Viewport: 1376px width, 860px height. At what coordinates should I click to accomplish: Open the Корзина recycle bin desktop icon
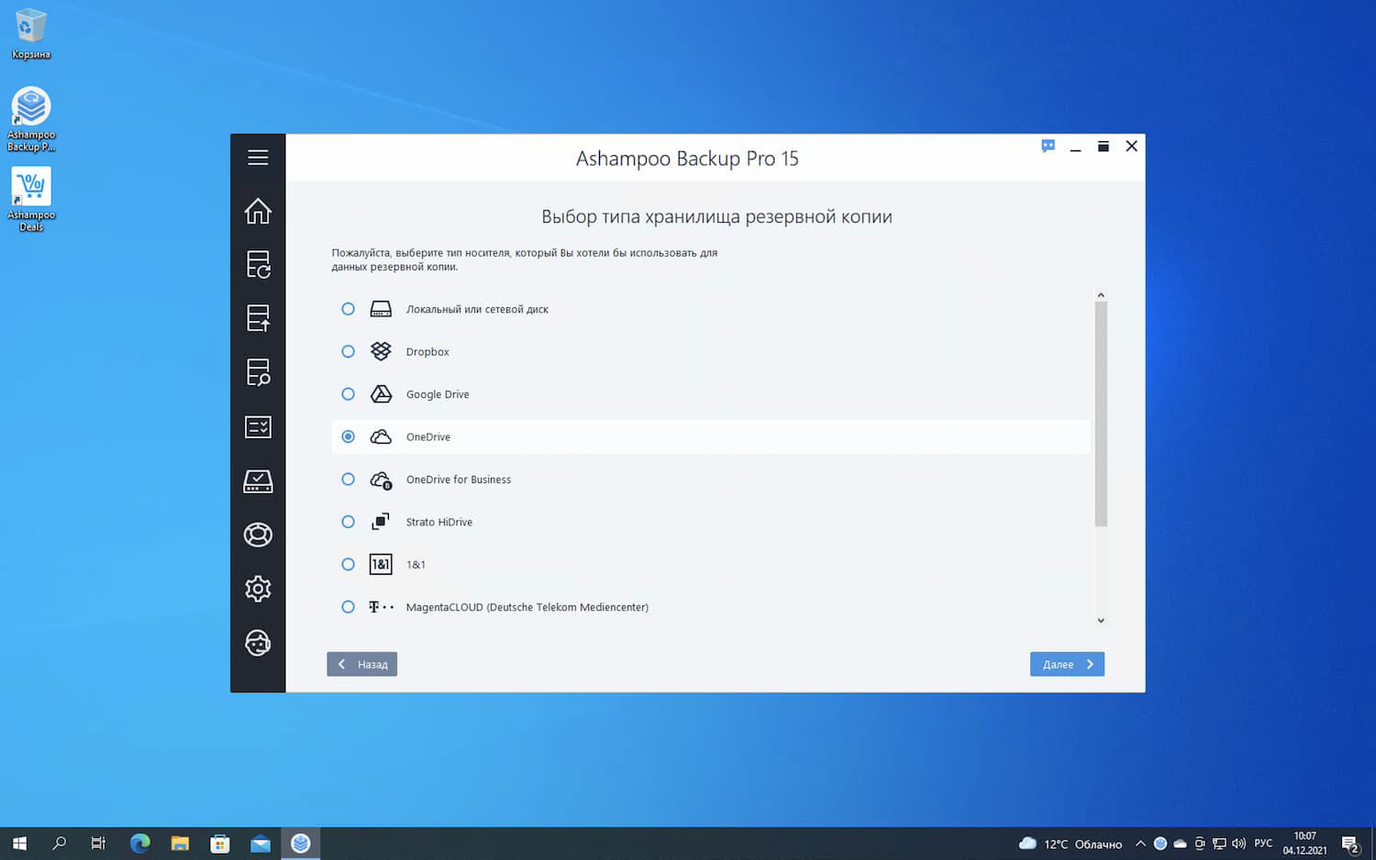pos(31,34)
